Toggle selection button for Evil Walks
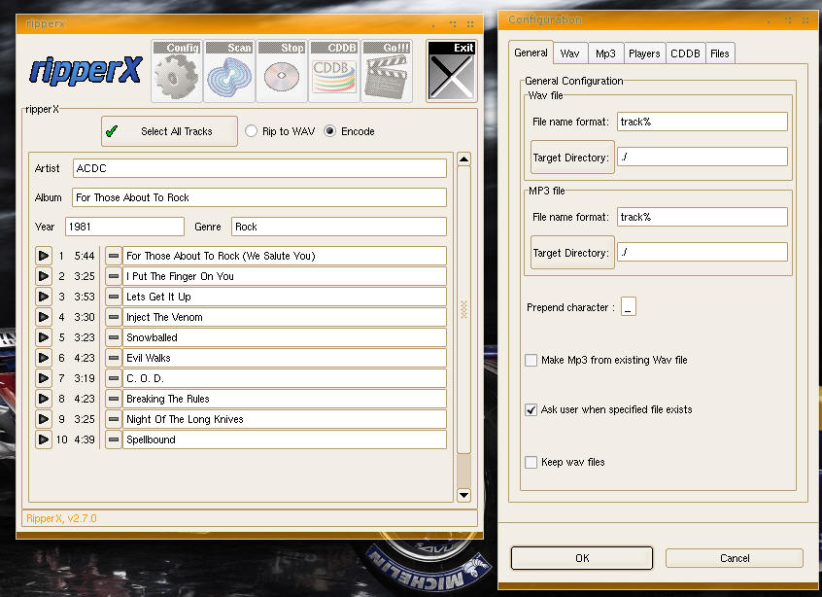 click(x=114, y=359)
